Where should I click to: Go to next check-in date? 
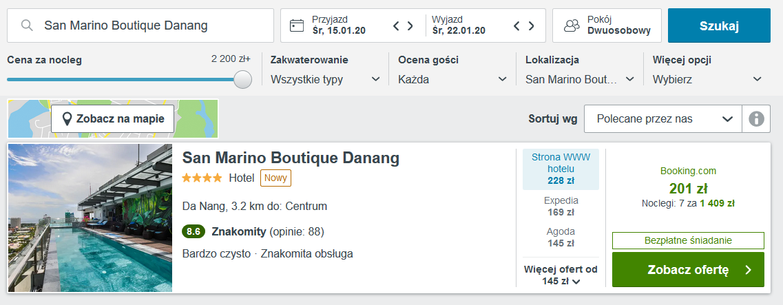410,25
